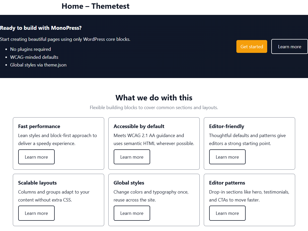The image size is (308, 231).
Task: Select the Fast performance card heading
Action: coord(39,126)
